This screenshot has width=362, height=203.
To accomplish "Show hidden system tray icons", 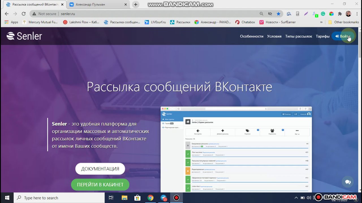I will pyautogui.click(x=296, y=198).
